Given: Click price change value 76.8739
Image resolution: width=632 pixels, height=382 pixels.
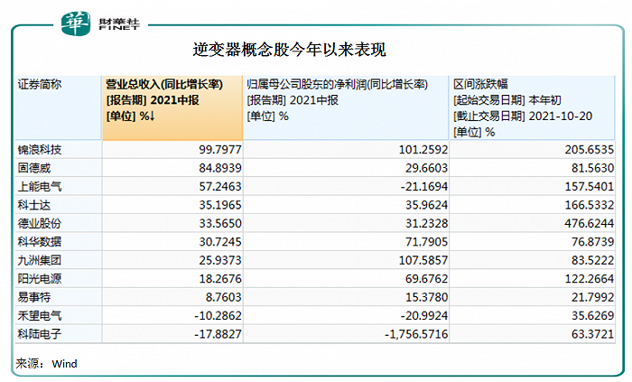Looking at the screenshot, I should pos(592,242).
